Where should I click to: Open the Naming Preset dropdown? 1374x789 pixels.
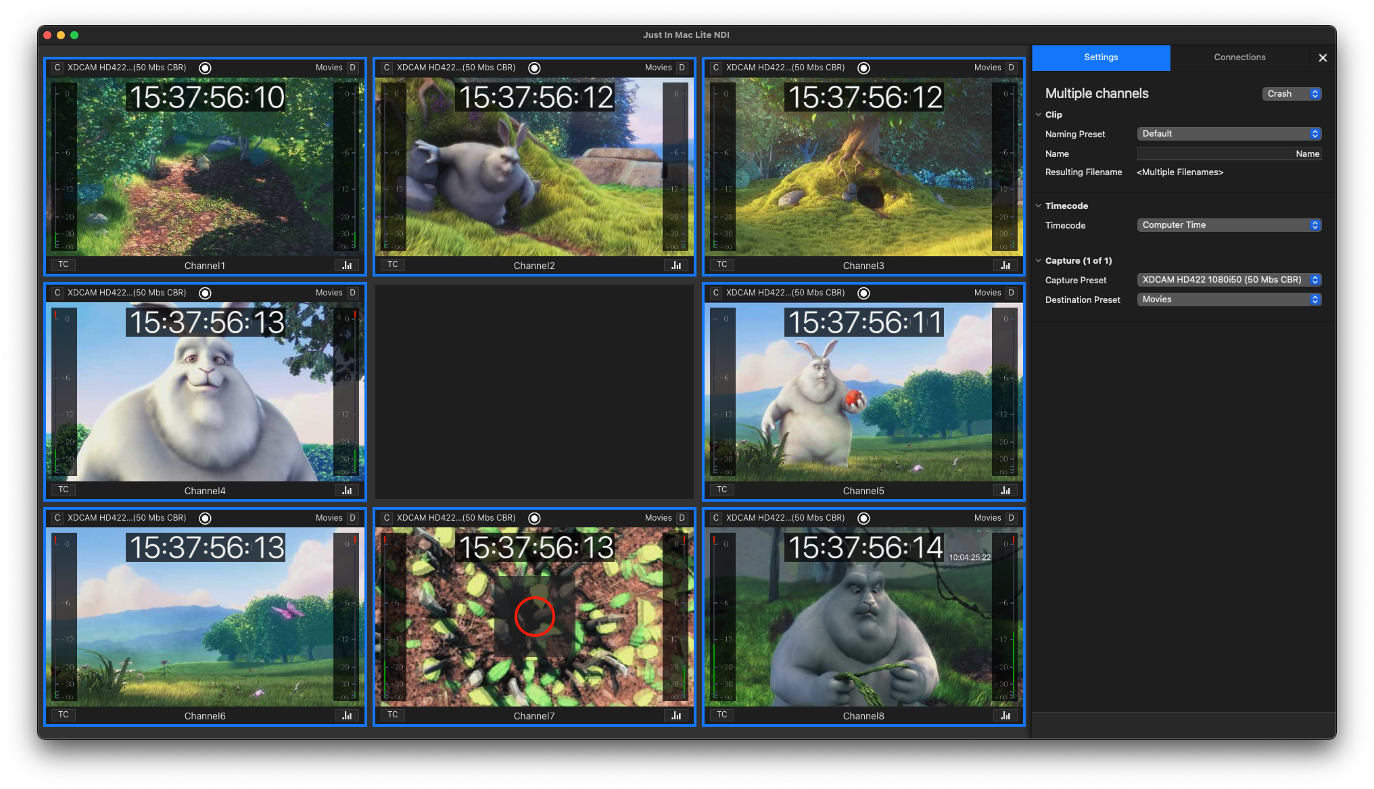[x=1229, y=134]
